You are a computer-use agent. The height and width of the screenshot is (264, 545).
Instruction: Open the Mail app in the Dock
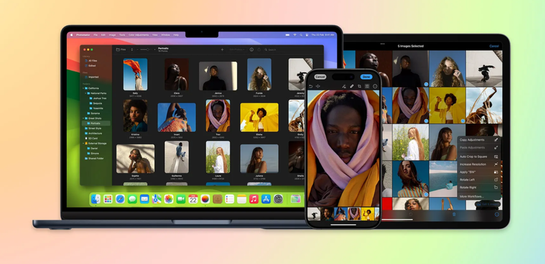[144, 199]
